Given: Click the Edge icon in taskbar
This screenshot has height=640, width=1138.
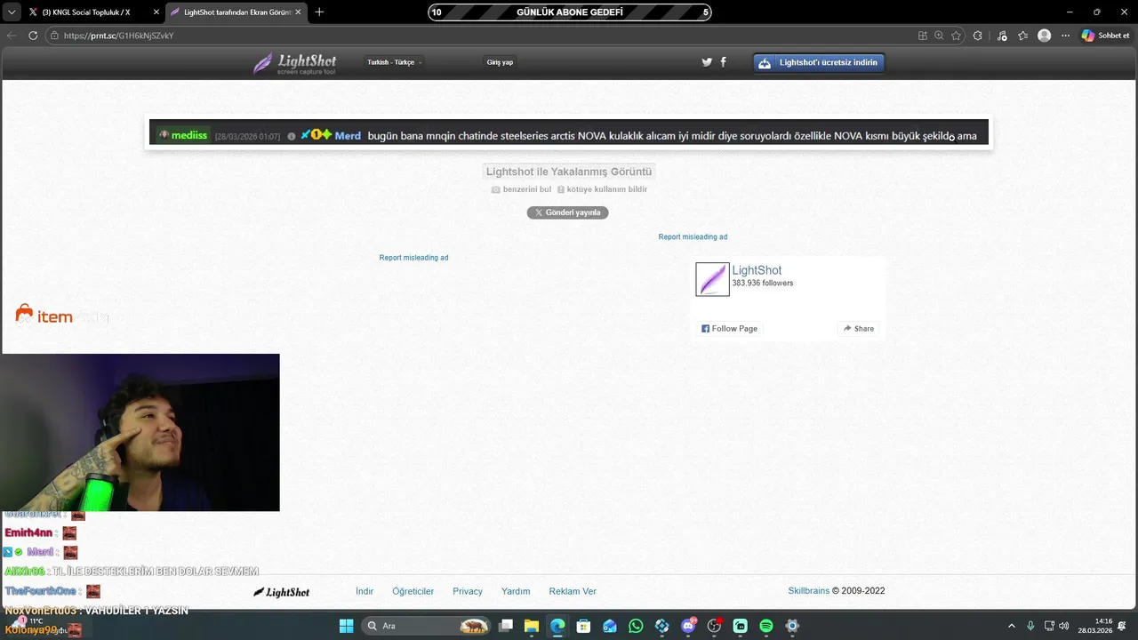Looking at the screenshot, I should click(557, 626).
